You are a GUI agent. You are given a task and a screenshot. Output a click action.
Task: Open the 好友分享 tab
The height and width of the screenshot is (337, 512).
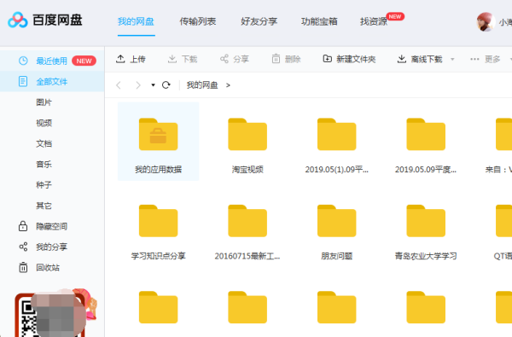[259, 21]
